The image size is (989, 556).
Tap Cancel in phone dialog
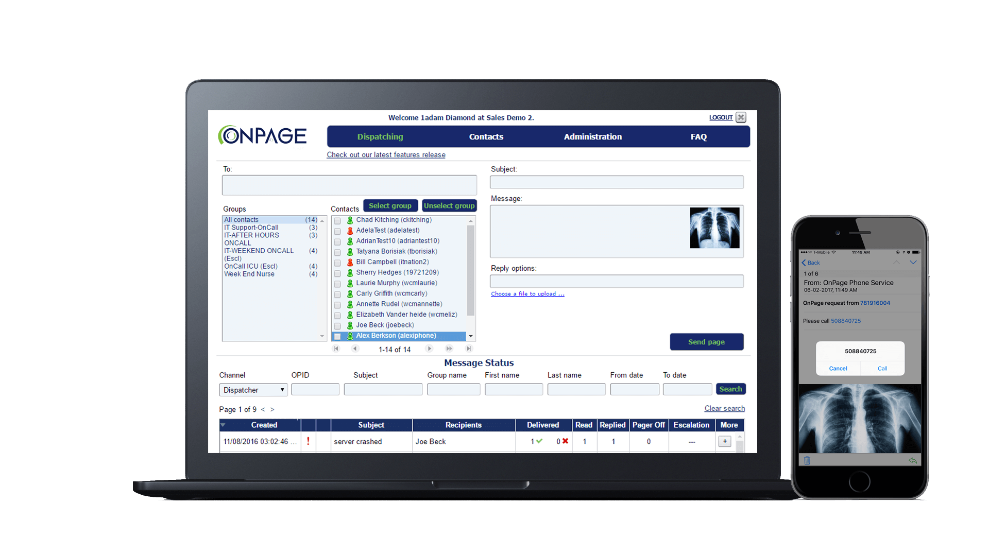coord(838,368)
